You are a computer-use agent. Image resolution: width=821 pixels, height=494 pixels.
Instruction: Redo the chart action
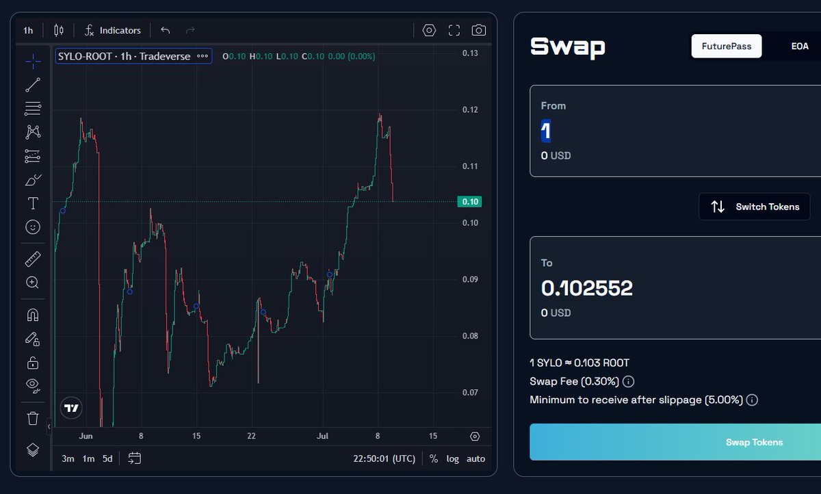(190, 30)
